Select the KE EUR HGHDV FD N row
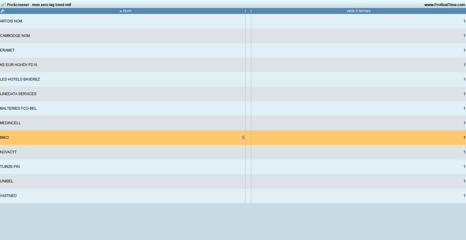Viewport: 466px width, 240px height. 233,65
